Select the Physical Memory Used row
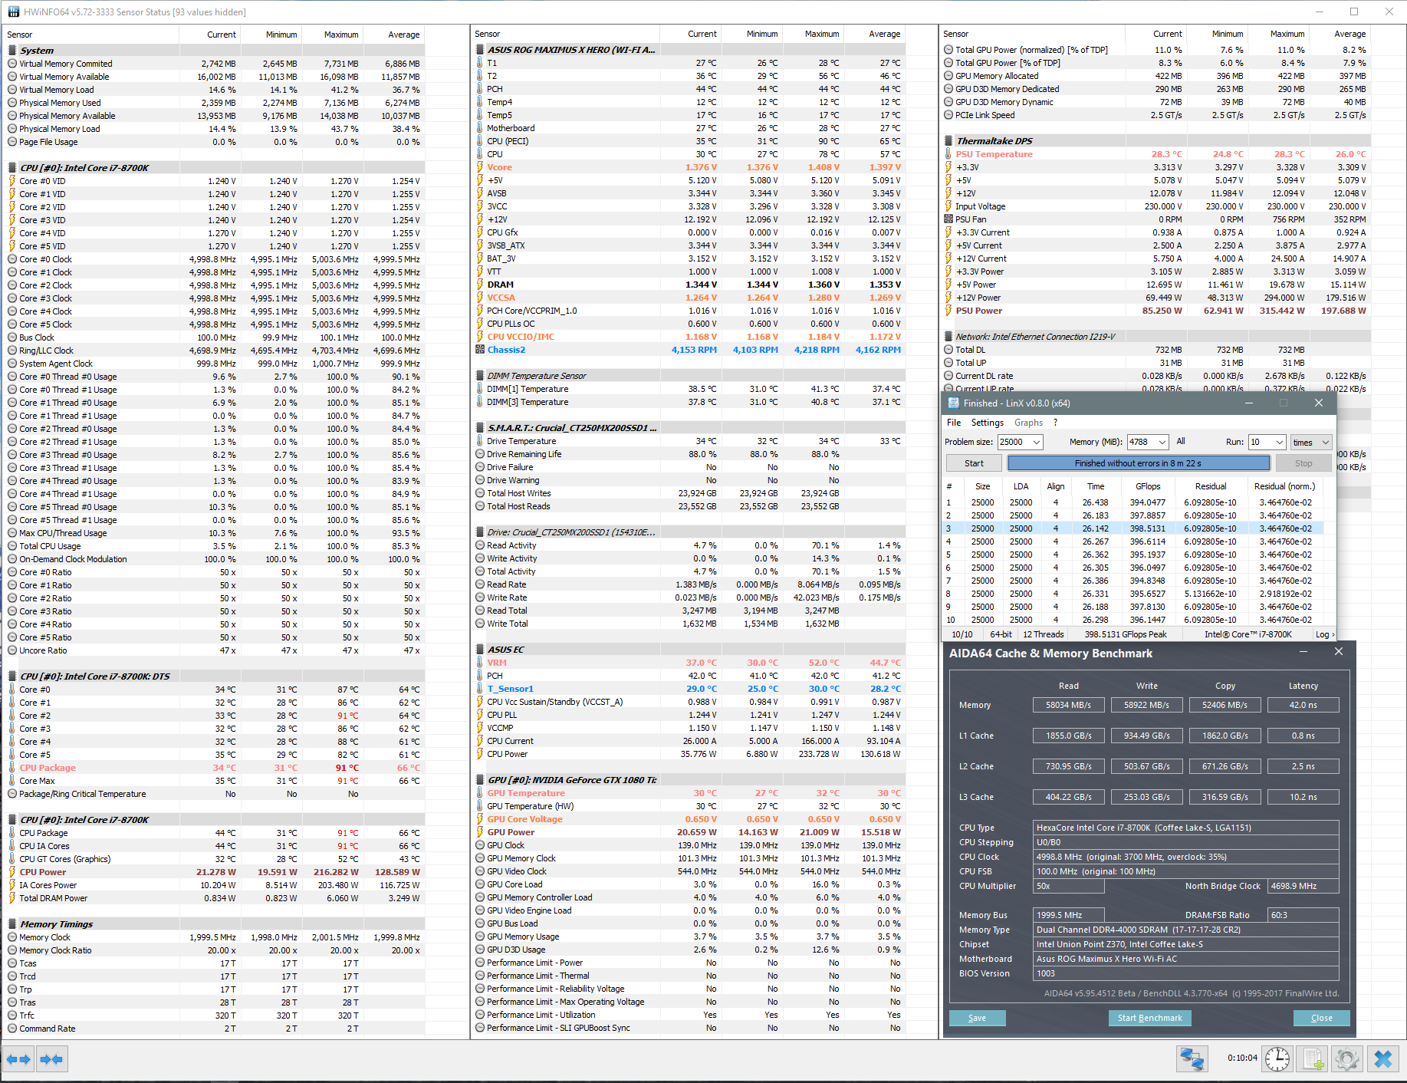Image resolution: width=1407 pixels, height=1083 pixels. (214, 103)
